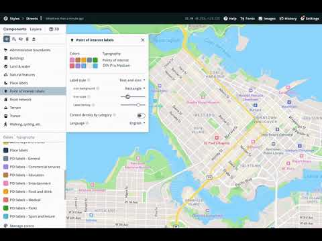
Task: Click the Styles link in top bar
Action: (15, 19)
